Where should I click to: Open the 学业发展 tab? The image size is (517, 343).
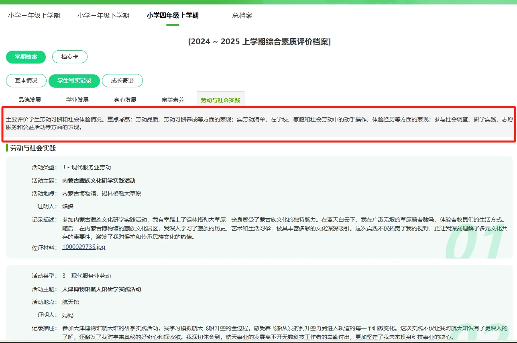pos(76,99)
